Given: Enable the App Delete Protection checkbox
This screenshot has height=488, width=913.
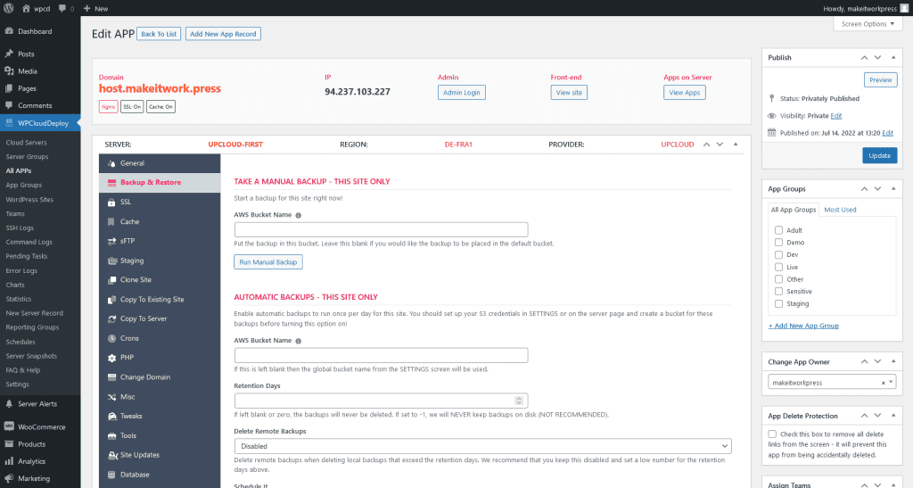Looking at the screenshot, I should click(772, 434).
